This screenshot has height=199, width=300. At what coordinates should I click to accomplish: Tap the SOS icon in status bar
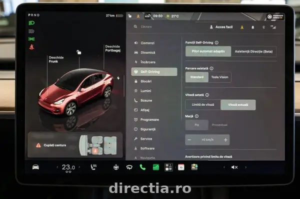[x=147, y=16]
